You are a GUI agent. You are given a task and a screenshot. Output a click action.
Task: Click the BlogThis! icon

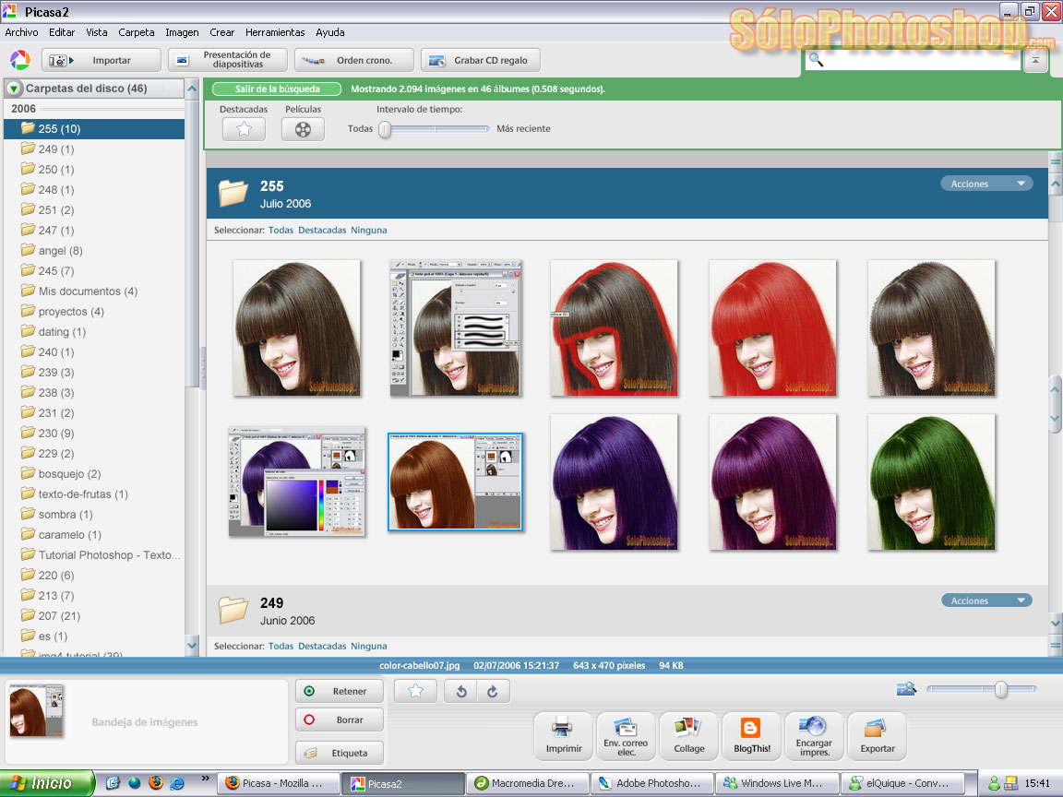pyautogui.click(x=752, y=736)
